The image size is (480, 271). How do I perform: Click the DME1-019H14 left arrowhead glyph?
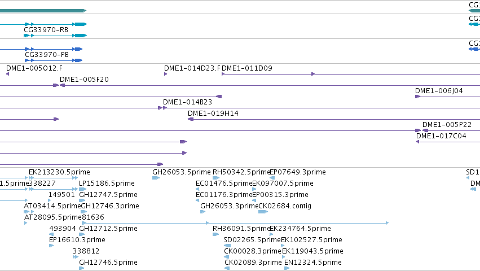(191, 119)
